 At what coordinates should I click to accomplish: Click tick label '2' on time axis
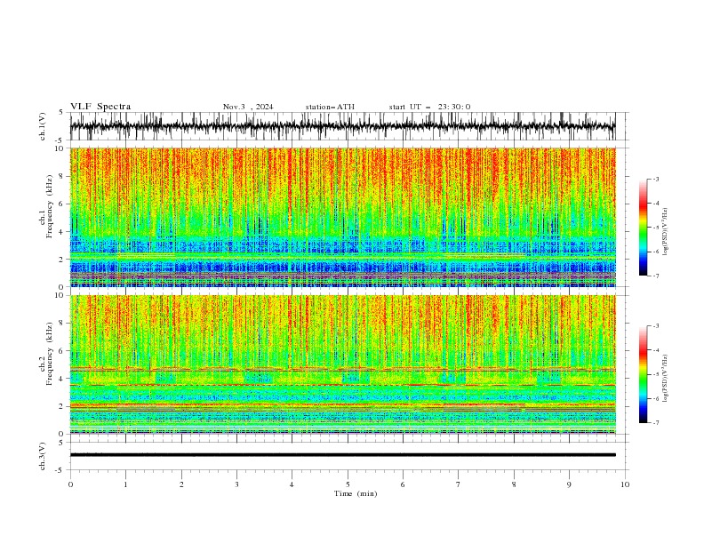[x=181, y=484]
